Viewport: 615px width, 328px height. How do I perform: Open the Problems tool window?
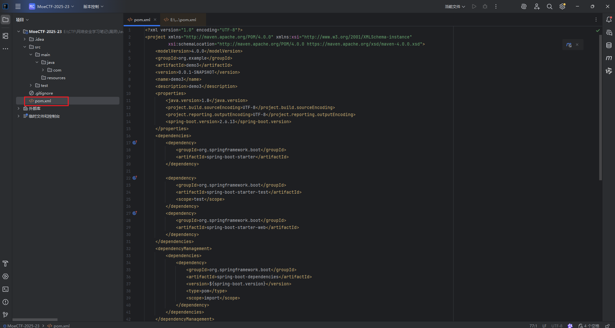pos(5,302)
